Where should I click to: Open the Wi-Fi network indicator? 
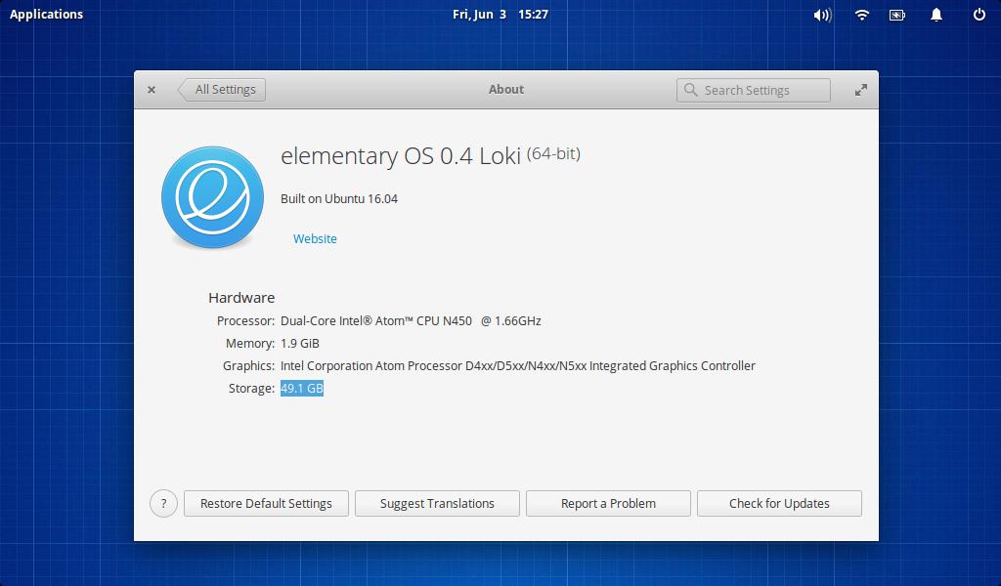coord(862,15)
